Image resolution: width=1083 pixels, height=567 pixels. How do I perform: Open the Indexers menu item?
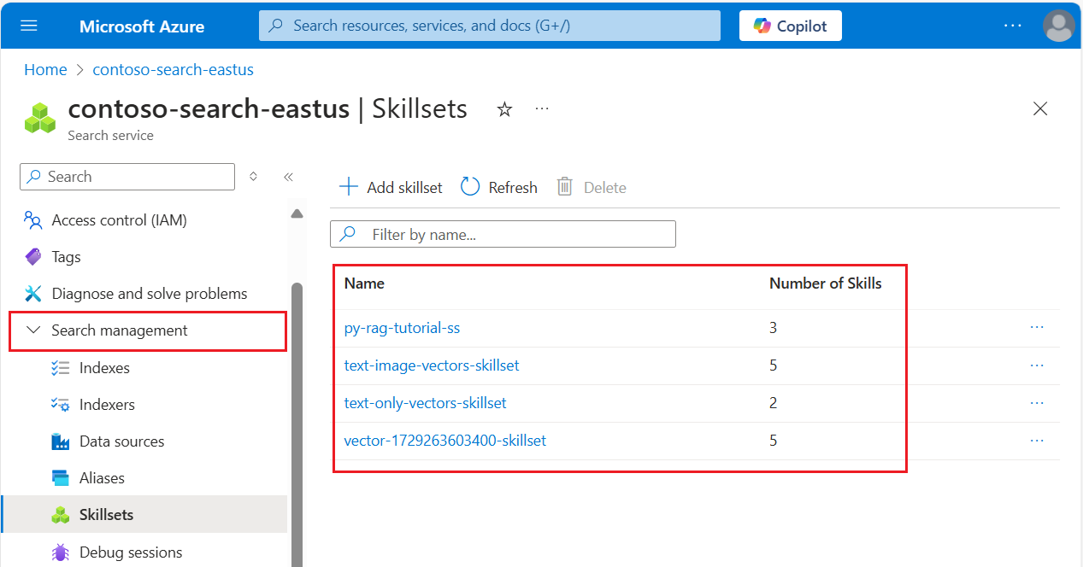point(107,405)
